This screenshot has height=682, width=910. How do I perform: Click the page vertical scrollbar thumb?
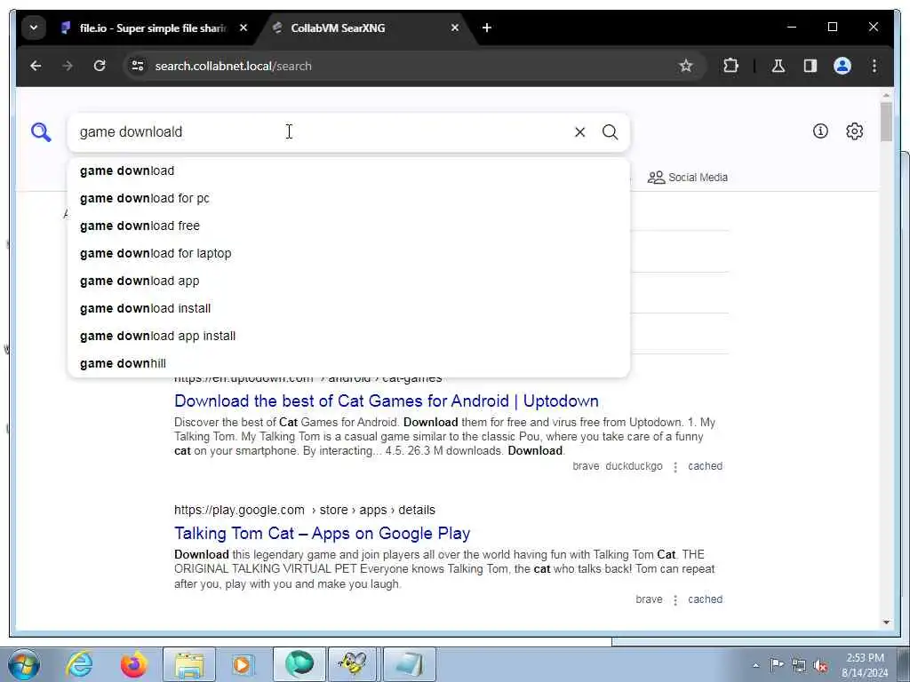886,122
